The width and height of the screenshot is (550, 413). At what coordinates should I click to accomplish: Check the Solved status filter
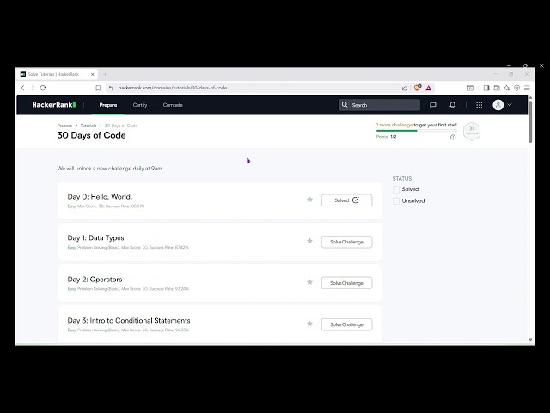(396, 189)
